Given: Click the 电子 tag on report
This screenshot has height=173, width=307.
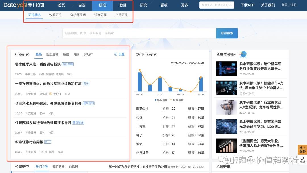Looking at the screenshot, I should click(86, 84).
